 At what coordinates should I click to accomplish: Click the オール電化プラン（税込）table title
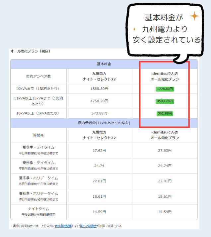tap(30, 52)
